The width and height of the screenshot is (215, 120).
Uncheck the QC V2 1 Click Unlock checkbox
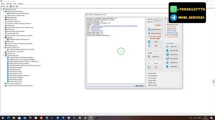(x=166, y=35)
